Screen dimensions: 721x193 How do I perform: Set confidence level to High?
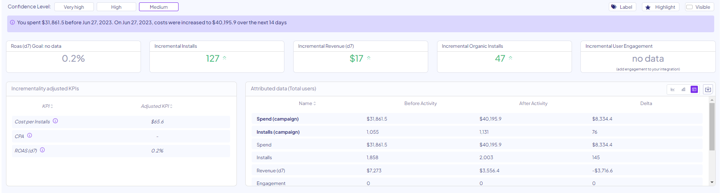click(x=116, y=7)
